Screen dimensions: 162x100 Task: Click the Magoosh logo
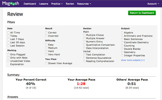pyautogui.click(x=11, y=4)
